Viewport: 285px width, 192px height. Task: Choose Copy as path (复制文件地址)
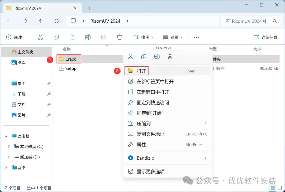168,134
